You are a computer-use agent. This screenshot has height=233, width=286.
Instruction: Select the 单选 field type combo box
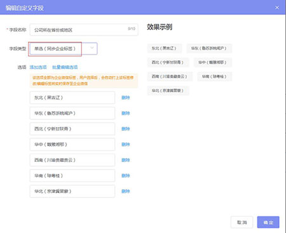coord(64,49)
